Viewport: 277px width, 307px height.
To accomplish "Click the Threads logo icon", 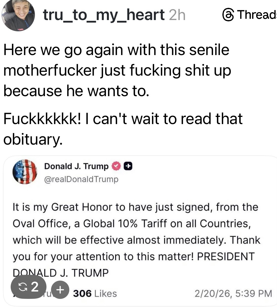I will 228,15.
